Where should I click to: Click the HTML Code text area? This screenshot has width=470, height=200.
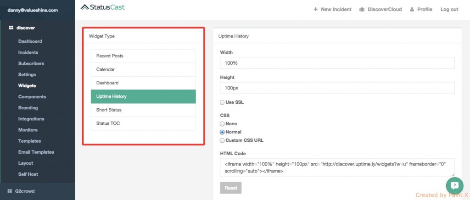point(337,167)
